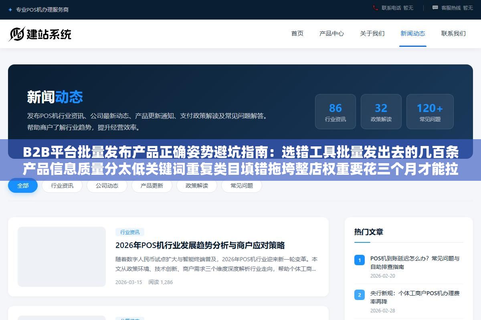
Task: Click the phone icon beside 联系电话
Action: tap(375, 8)
